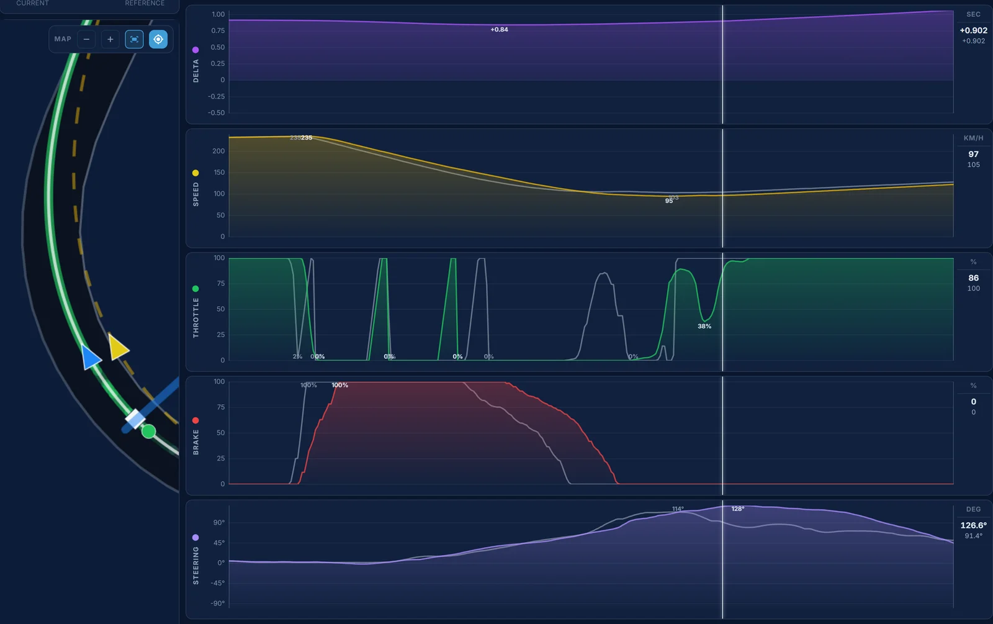This screenshot has height=624, width=993.
Task: Toggle follow-car map centering
Action: 158,39
